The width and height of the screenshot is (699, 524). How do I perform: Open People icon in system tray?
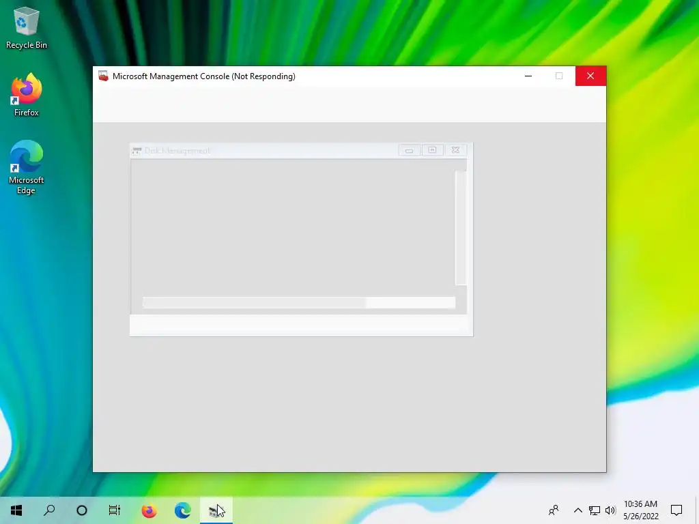click(x=554, y=510)
